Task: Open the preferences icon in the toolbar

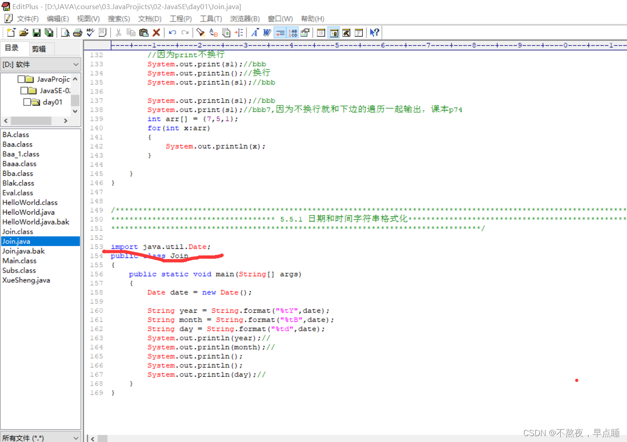Action: [305, 32]
